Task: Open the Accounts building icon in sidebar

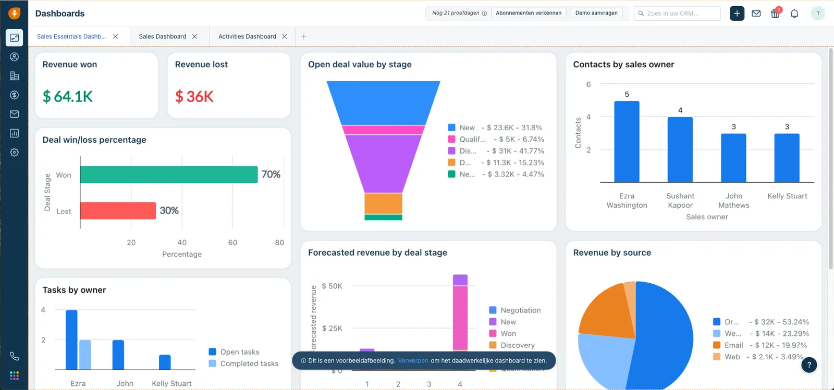Action: [x=14, y=76]
